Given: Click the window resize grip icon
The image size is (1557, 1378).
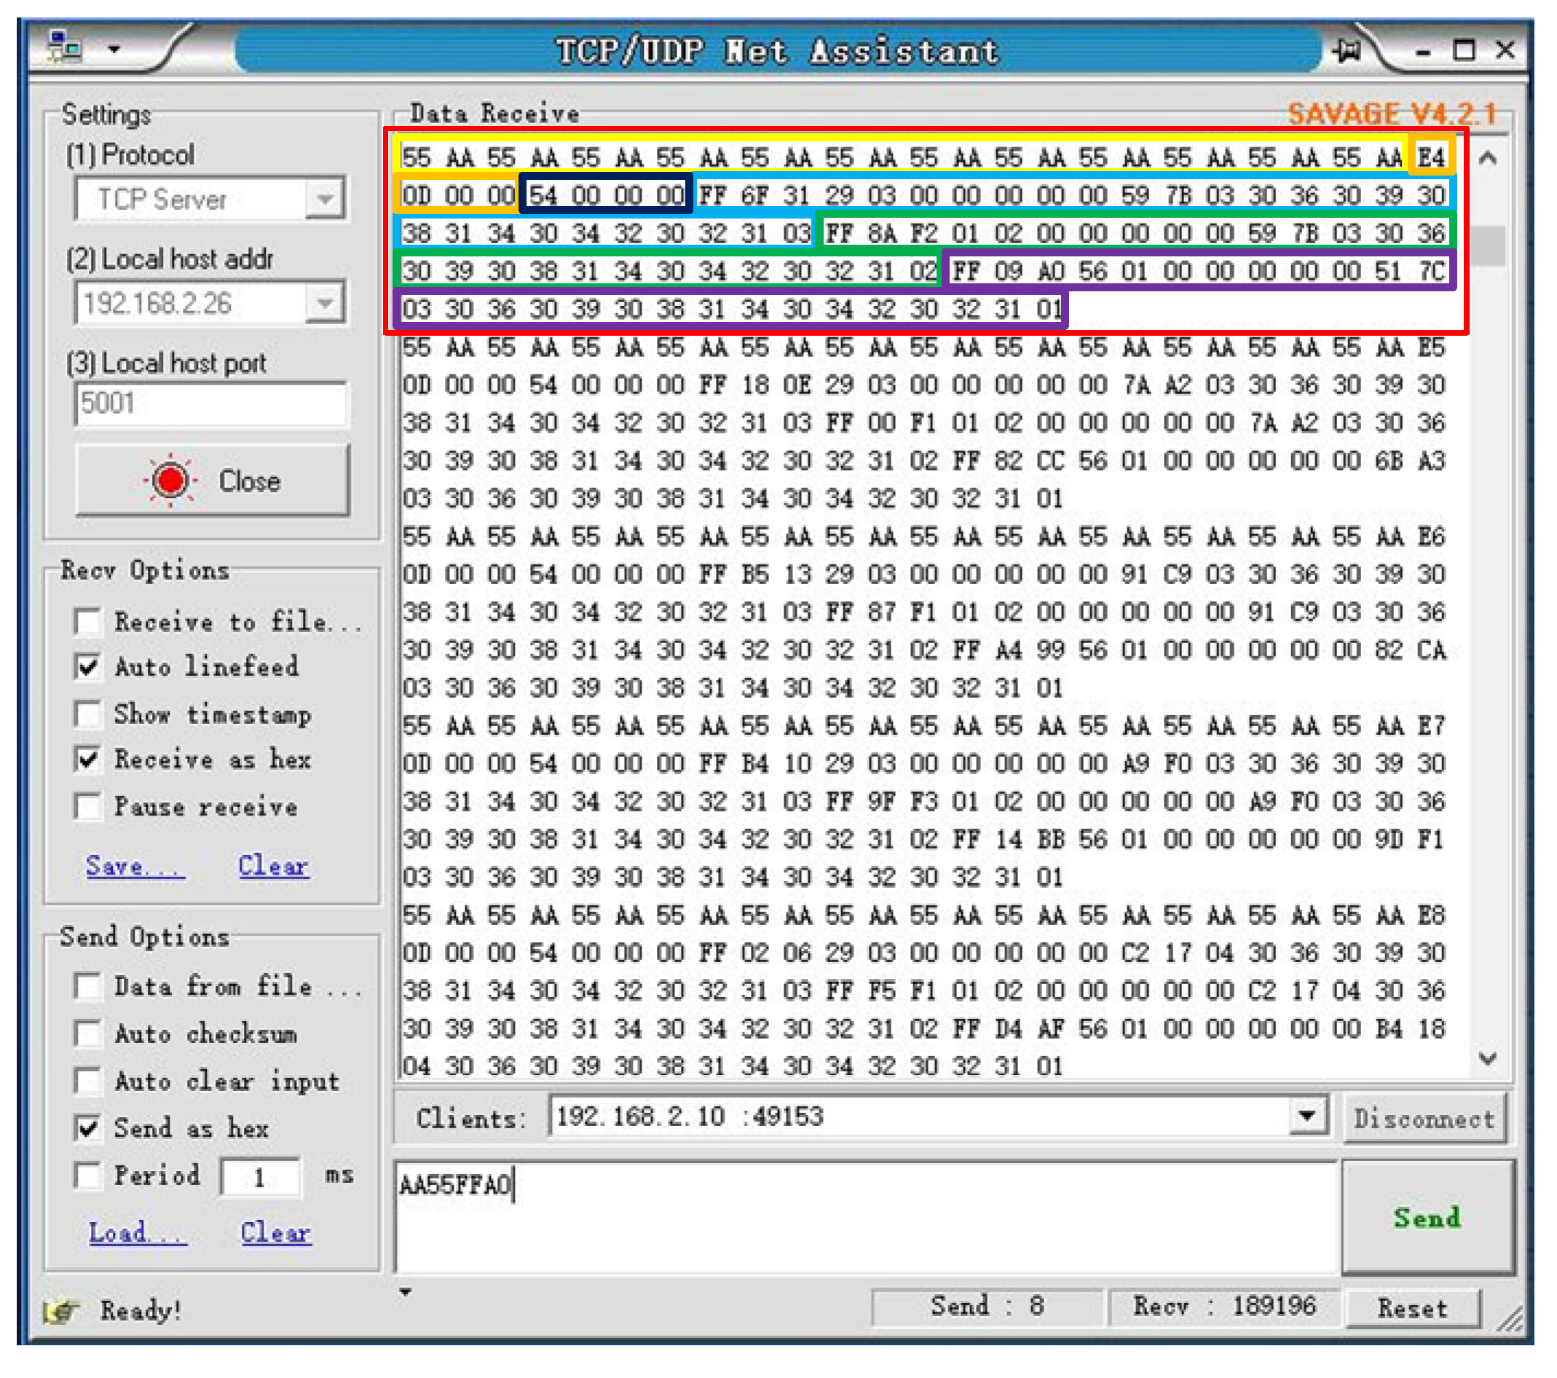Looking at the screenshot, I should click(1509, 1318).
